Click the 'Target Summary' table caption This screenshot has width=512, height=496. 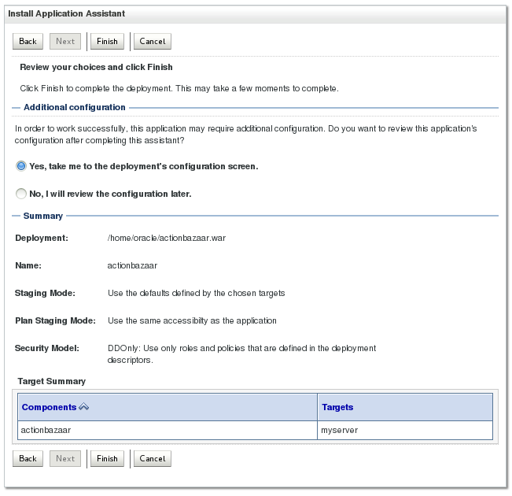51,381
